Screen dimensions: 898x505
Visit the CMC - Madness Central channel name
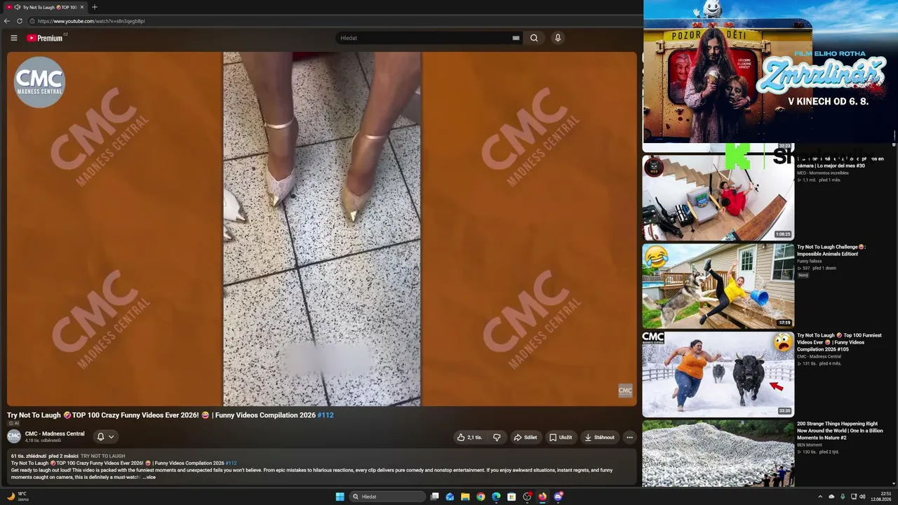[x=55, y=433]
